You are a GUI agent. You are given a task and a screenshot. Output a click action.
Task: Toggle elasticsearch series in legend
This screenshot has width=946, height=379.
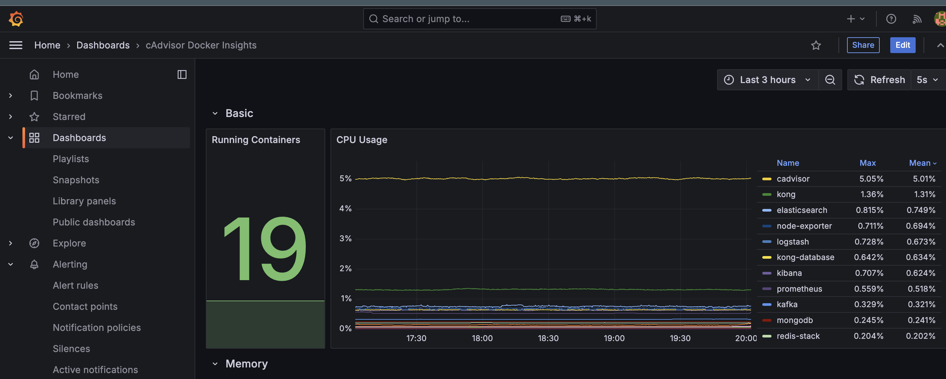[802, 210]
